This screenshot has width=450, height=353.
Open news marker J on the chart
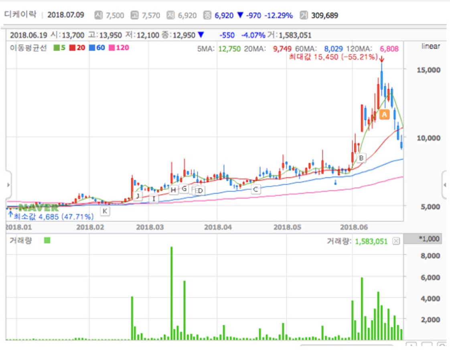(138, 196)
